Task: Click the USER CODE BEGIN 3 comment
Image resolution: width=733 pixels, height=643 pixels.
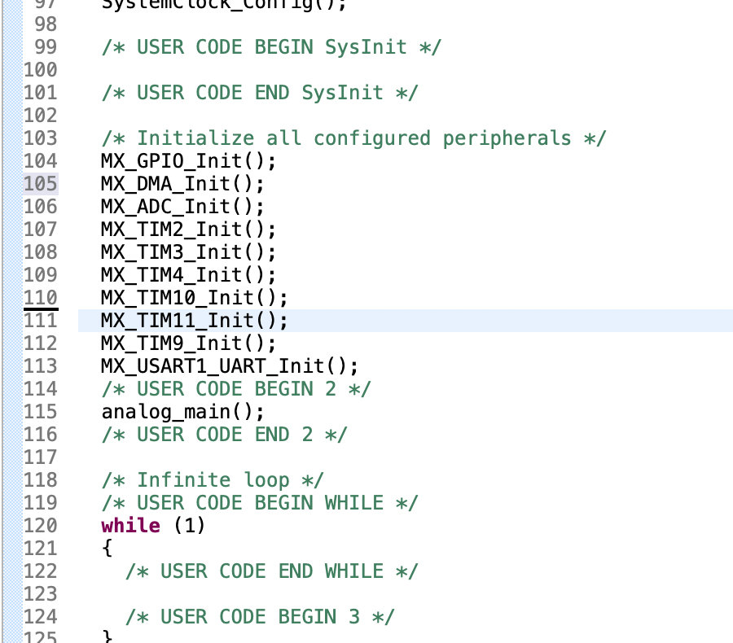Action: (260, 617)
